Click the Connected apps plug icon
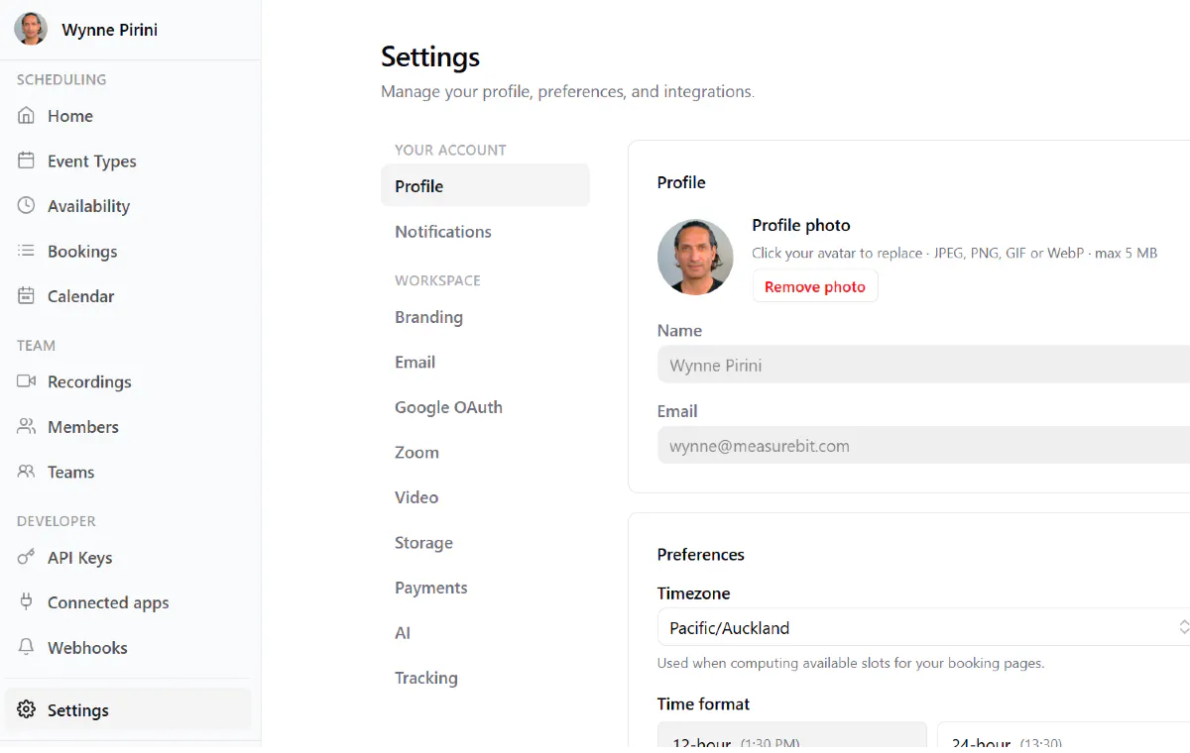The image size is (1190, 753). point(27,601)
